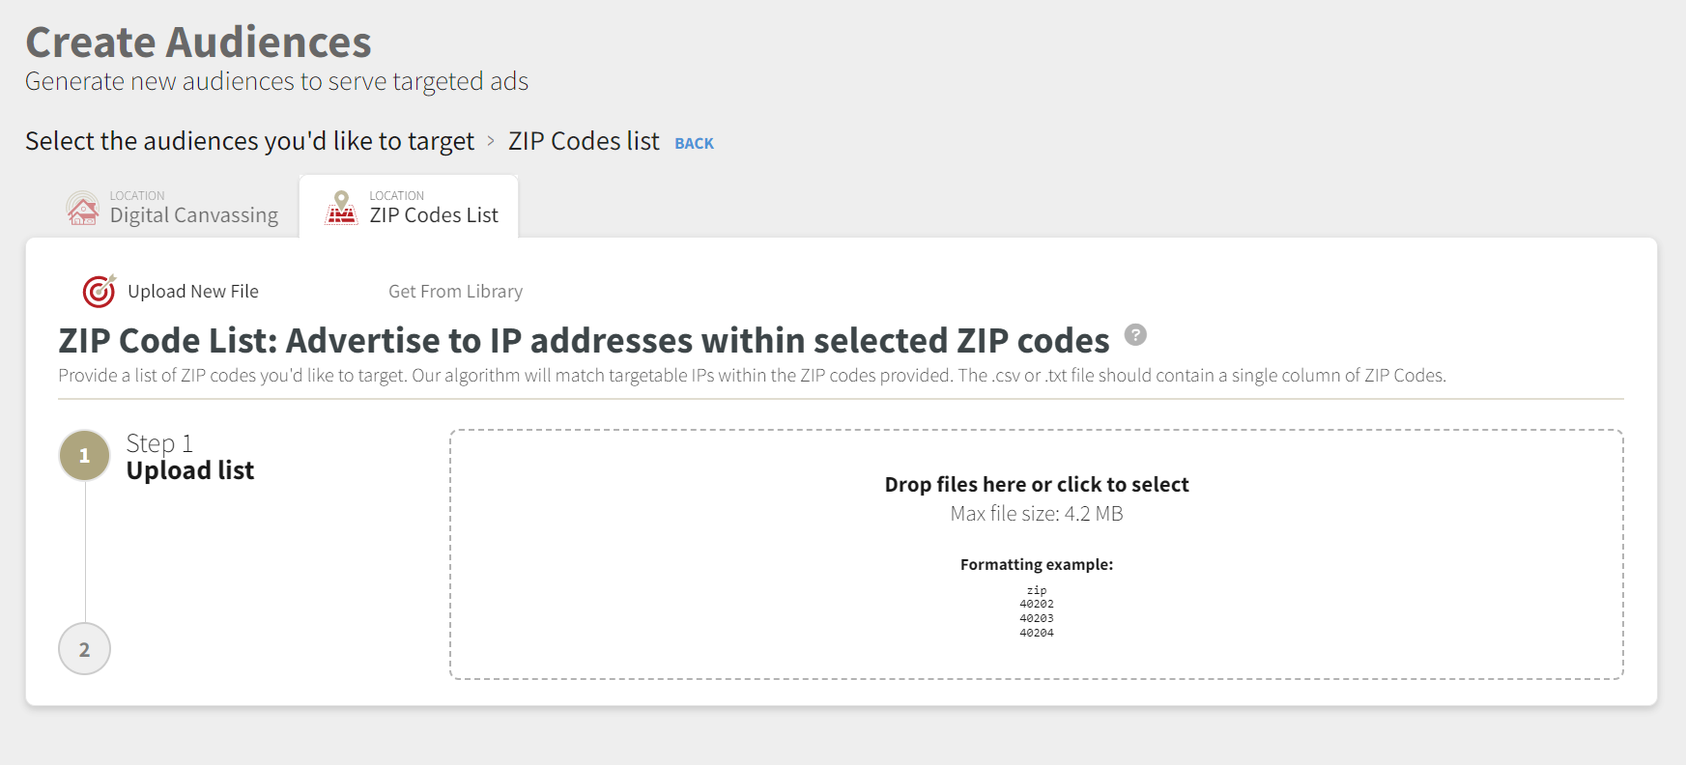
Task: Click the breadcrumb chevron arrow
Action: (x=493, y=141)
